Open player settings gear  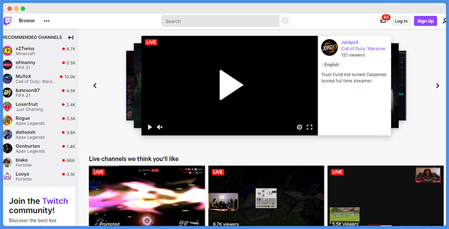(x=299, y=127)
